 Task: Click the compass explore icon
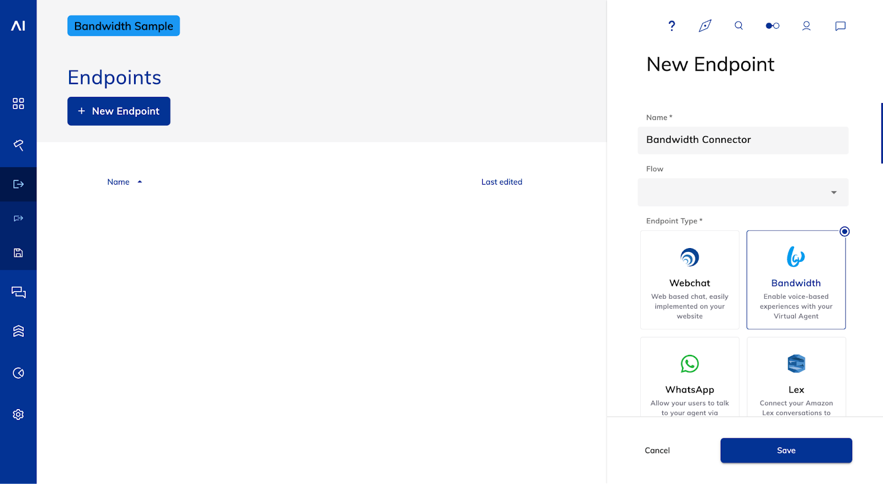tap(705, 26)
